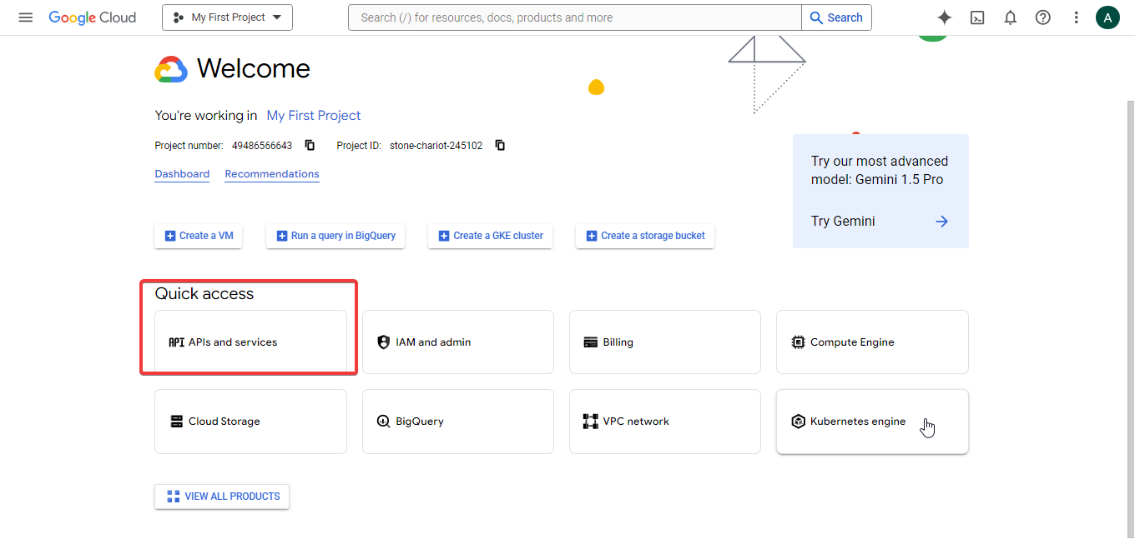
Task: Click Run a query in BigQuery
Action: [335, 236]
